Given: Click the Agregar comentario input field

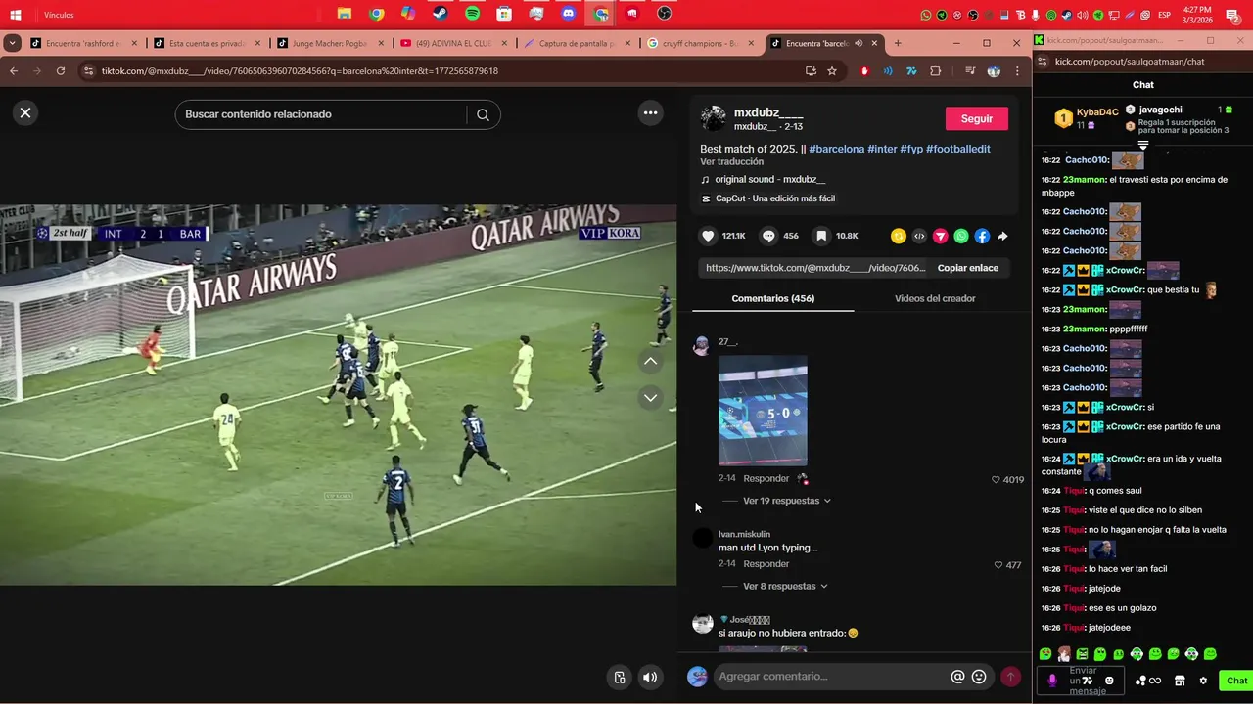Looking at the screenshot, I should point(832,677).
